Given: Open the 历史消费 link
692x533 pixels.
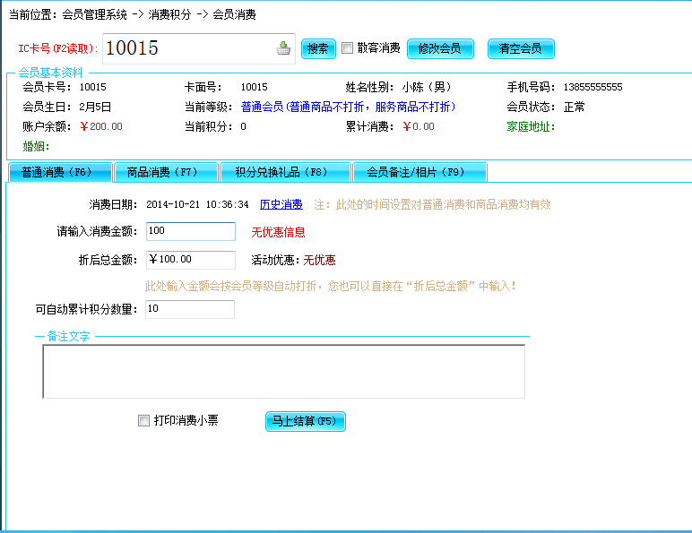Looking at the screenshot, I should pos(281,204).
